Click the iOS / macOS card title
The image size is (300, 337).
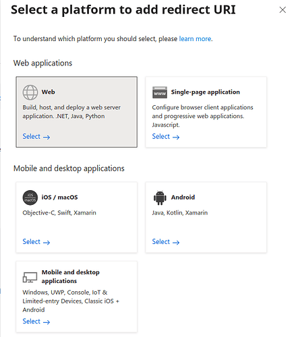(x=59, y=197)
